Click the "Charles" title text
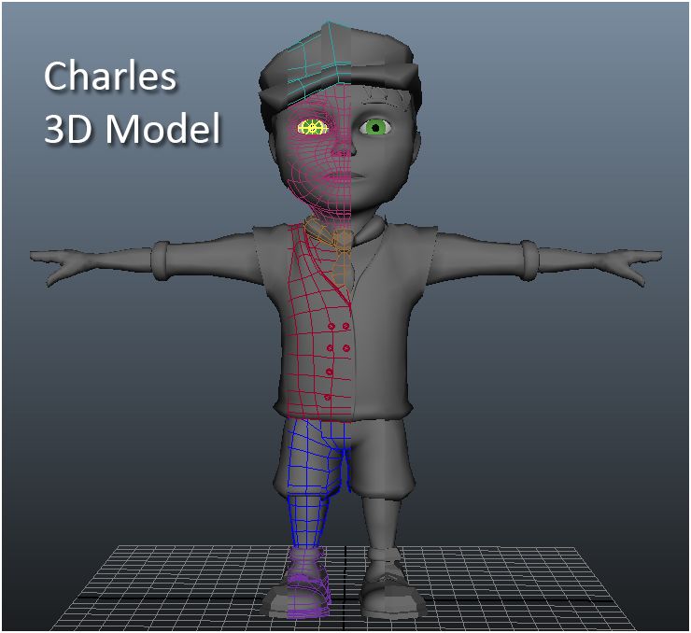691x633 pixels. [x=110, y=77]
